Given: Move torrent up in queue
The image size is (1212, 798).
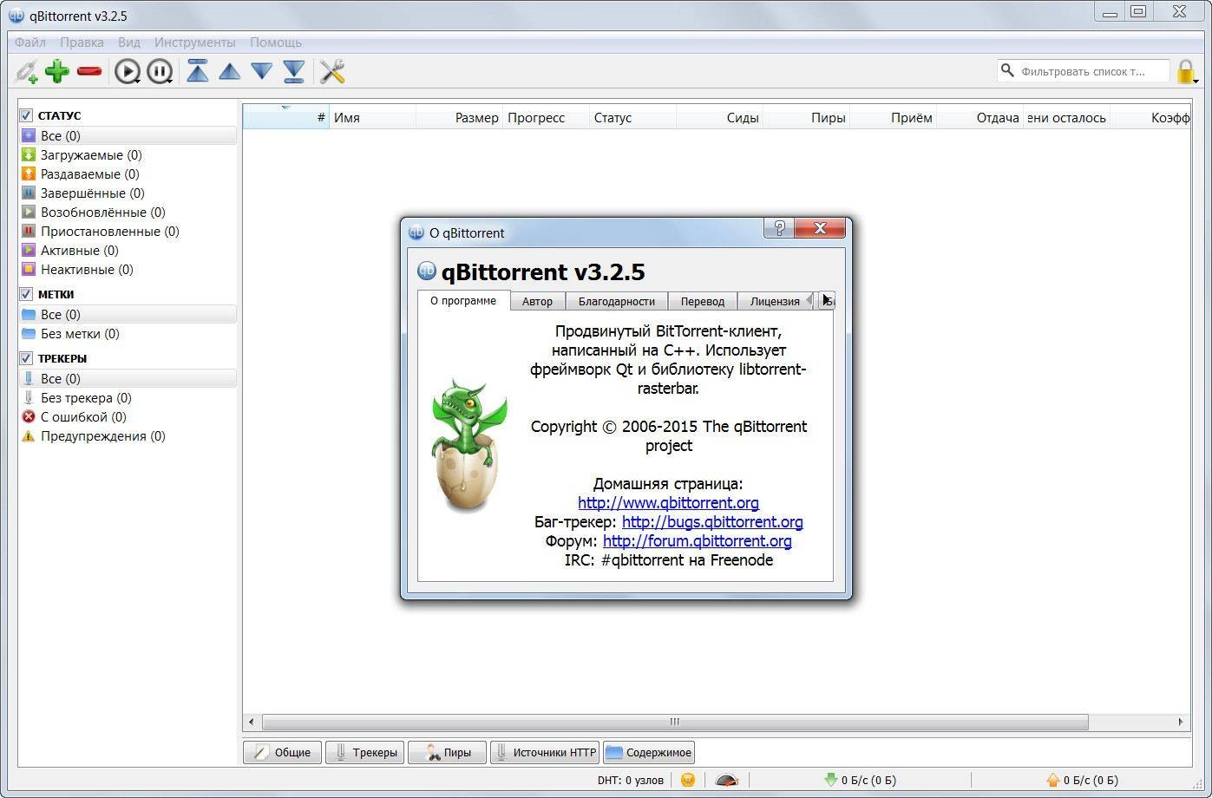Looking at the screenshot, I should point(230,71).
